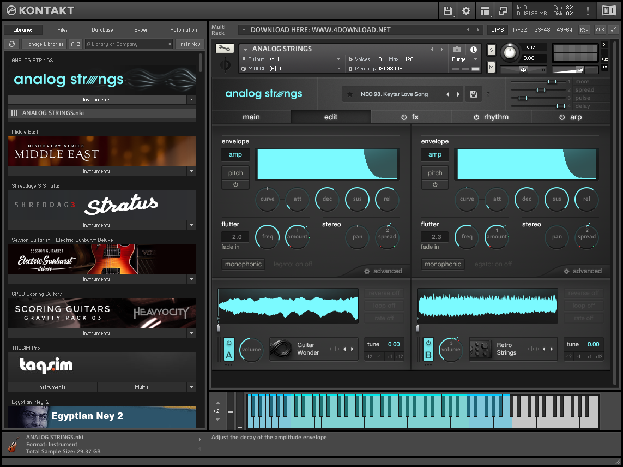The image size is (623, 467).
Task: Click the NI logo icon
Action: click(609, 11)
